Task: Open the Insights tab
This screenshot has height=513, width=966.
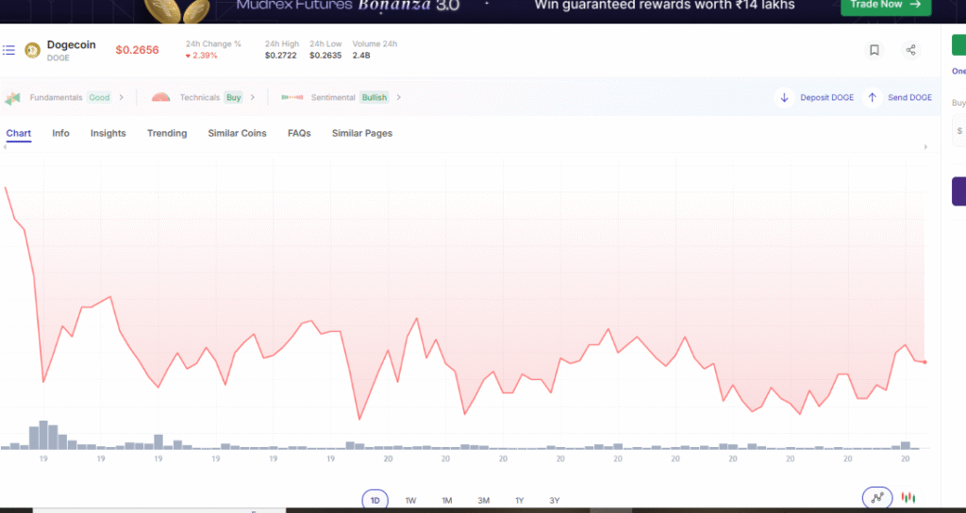Action: coord(108,133)
